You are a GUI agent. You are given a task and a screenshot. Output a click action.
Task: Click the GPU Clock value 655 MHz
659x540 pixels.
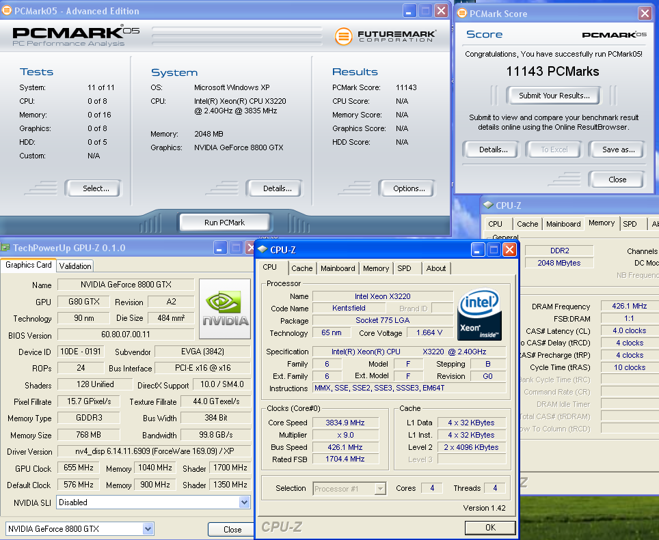point(79,468)
